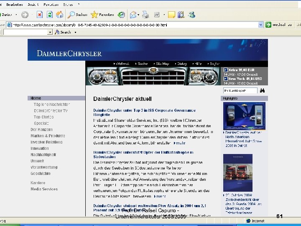Click the Ihr Suchbegriff search field

[240, 90]
